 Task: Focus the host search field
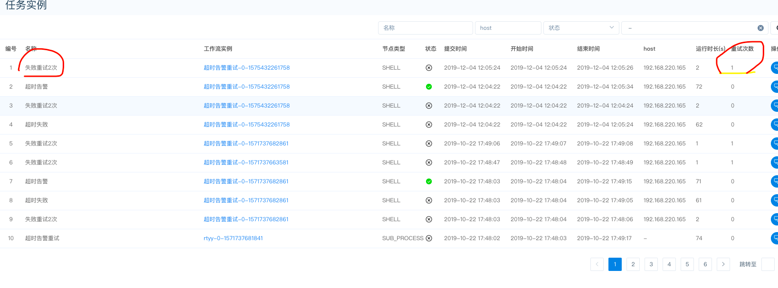tap(508, 28)
